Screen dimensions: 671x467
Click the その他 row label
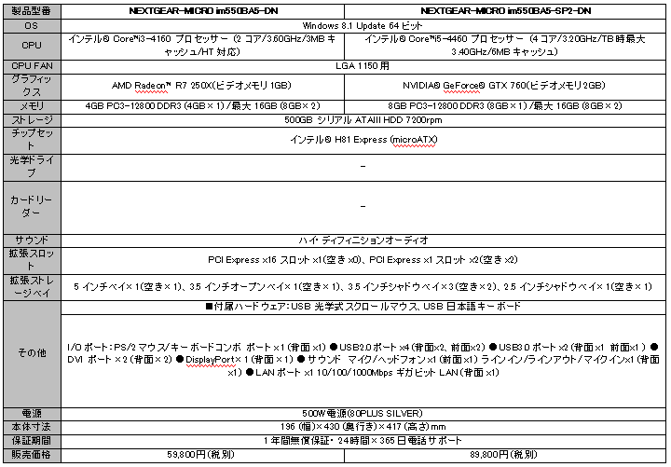[32, 354]
